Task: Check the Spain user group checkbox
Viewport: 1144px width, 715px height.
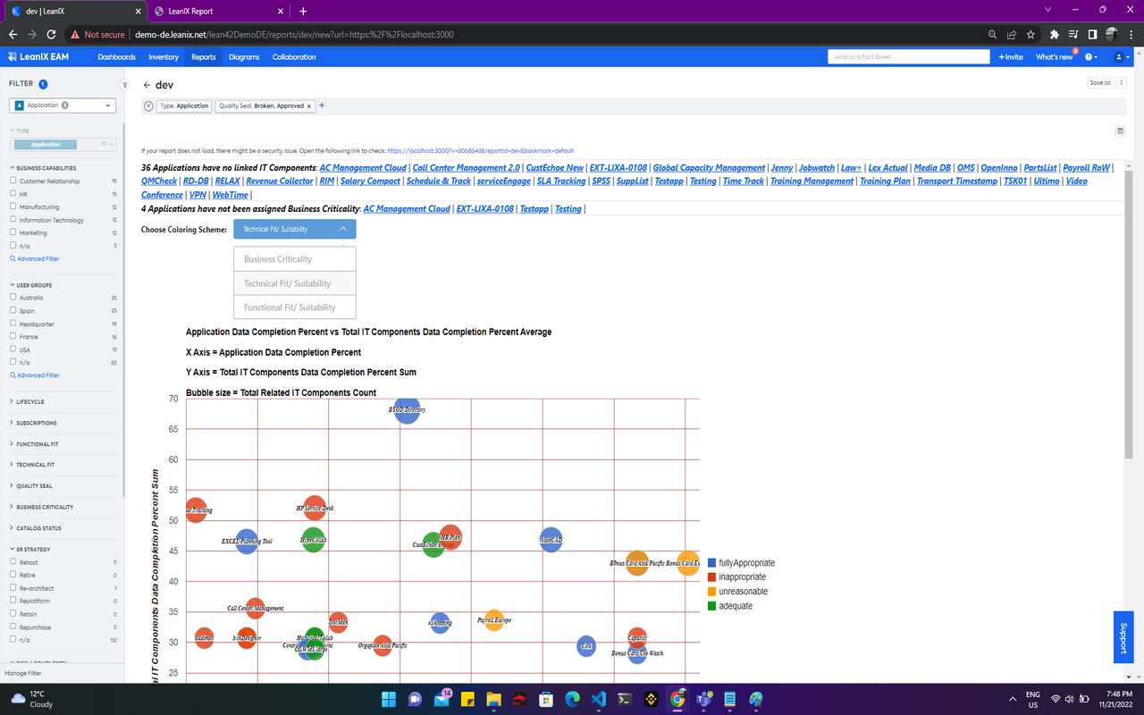Action: [13, 310]
